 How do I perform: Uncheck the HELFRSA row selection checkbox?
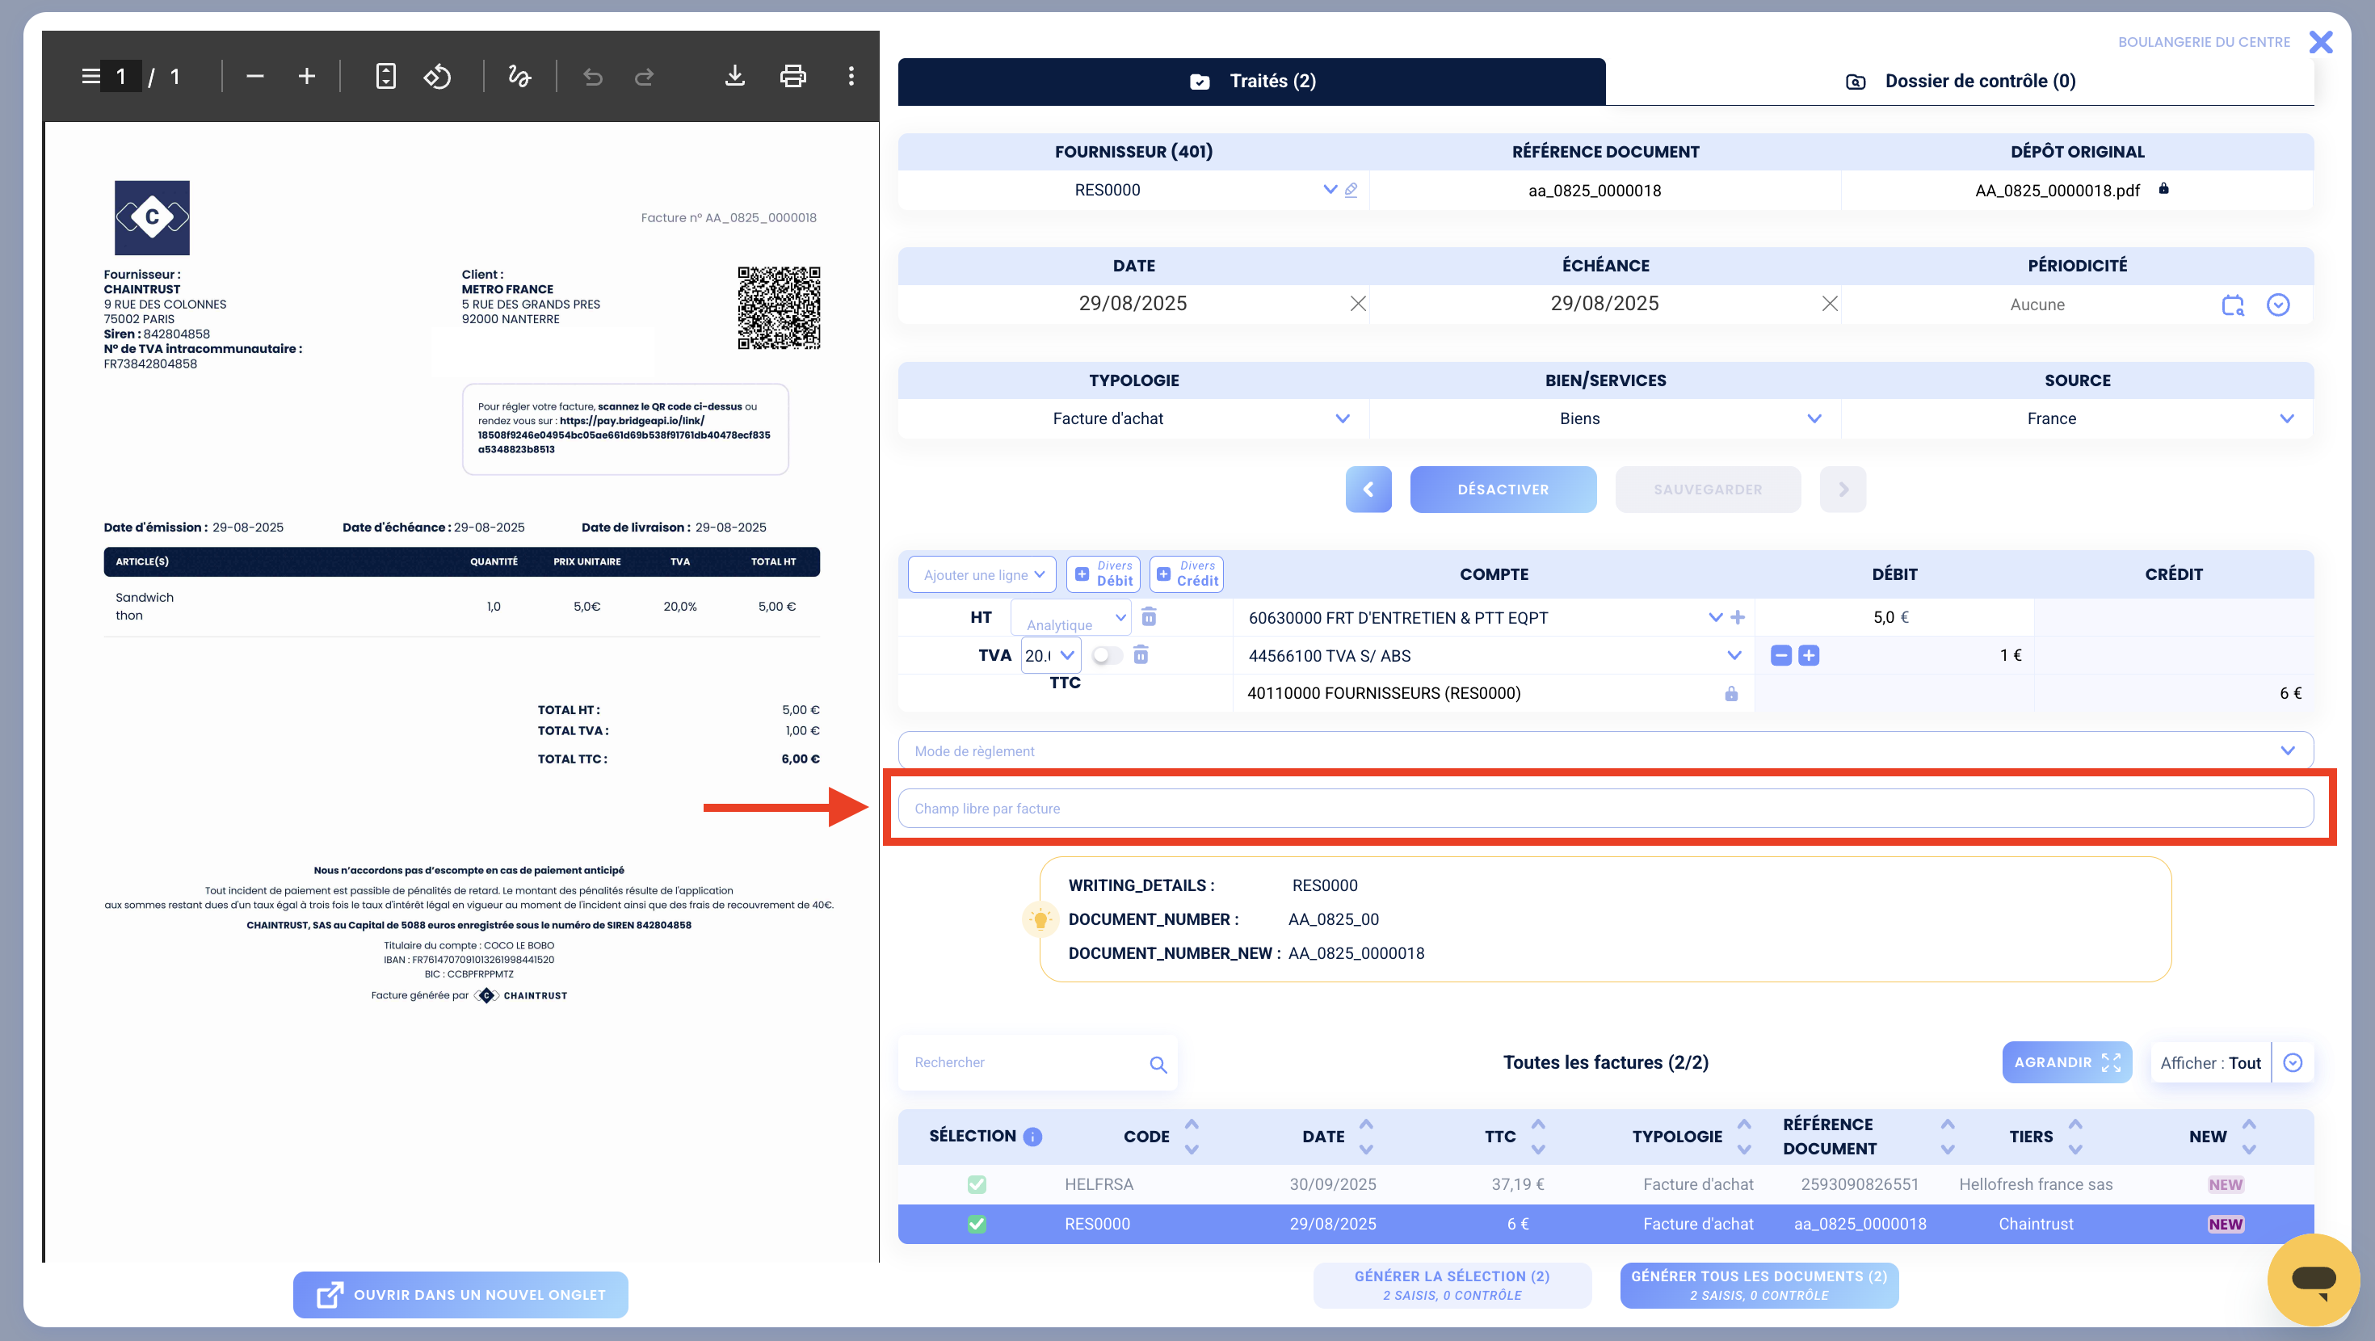coord(977,1183)
